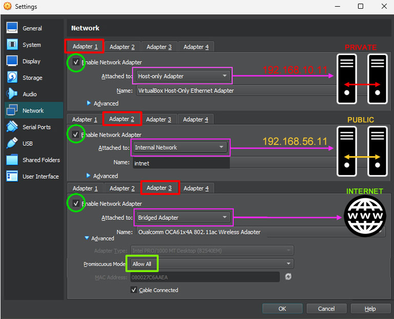Toggle Enable Network Adapter for Host-only adapter
The image size is (394, 319).
click(76, 62)
